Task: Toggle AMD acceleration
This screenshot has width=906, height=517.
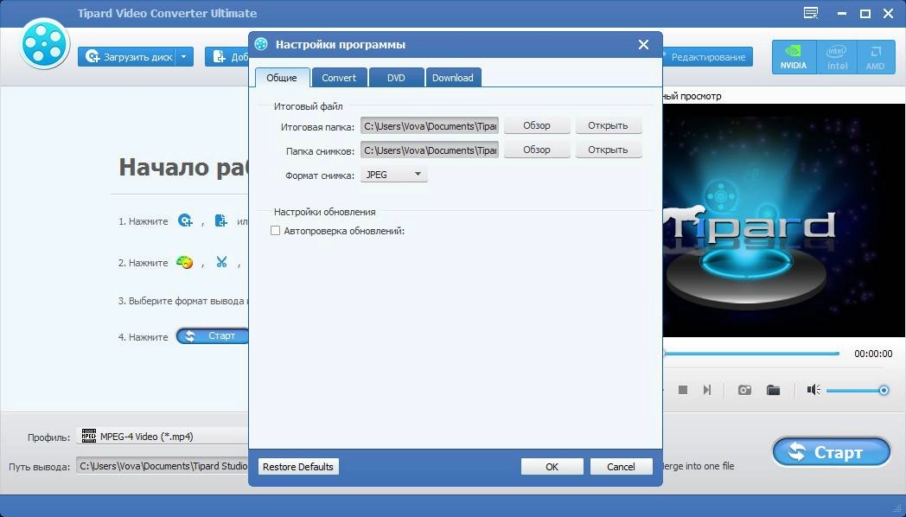Action: click(875, 57)
